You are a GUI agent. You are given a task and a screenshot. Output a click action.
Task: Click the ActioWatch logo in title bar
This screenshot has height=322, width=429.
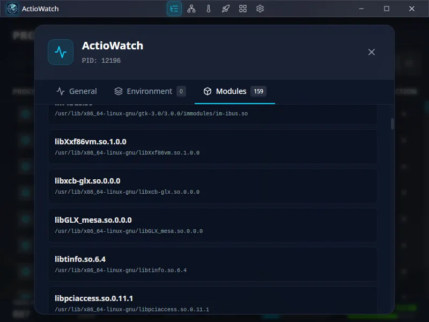point(12,9)
